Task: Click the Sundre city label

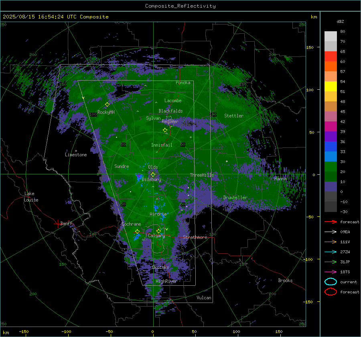Action: (122, 166)
